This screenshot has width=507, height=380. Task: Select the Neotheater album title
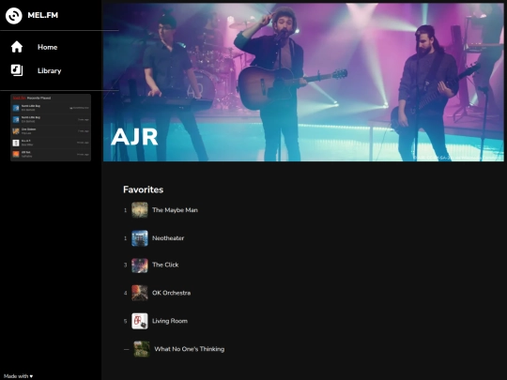click(168, 238)
